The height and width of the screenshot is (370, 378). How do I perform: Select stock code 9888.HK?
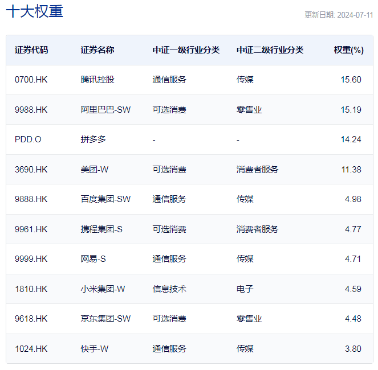click(31, 199)
